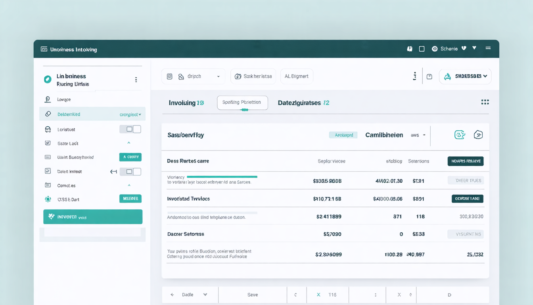Click the dark "HDAPFS FBILEYE" button
The height and width of the screenshot is (305, 533).
[466, 161]
